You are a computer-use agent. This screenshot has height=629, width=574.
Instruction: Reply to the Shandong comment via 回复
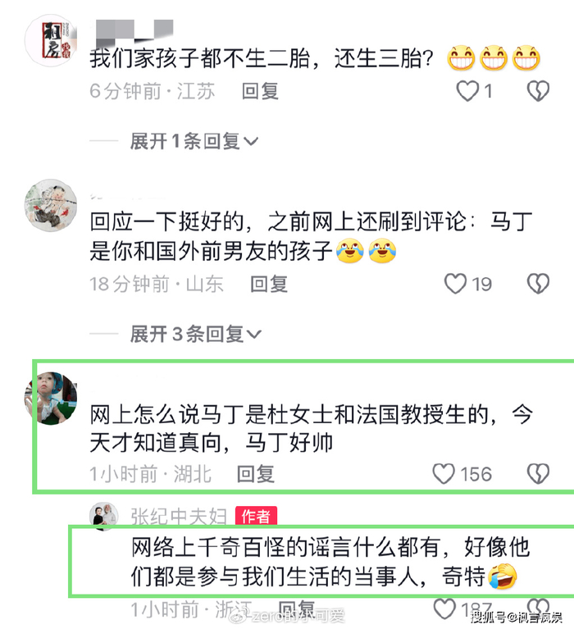pos(269,284)
